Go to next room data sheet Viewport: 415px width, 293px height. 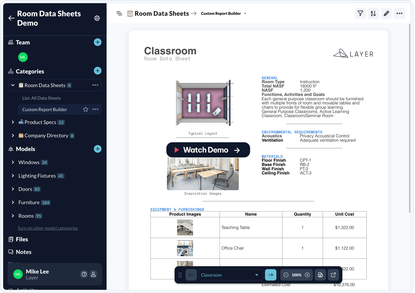click(x=271, y=275)
